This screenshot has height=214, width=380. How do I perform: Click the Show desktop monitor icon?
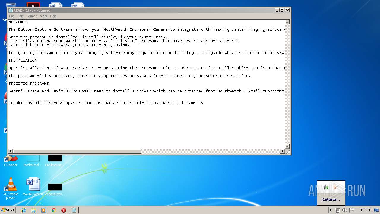coord(376,210)
